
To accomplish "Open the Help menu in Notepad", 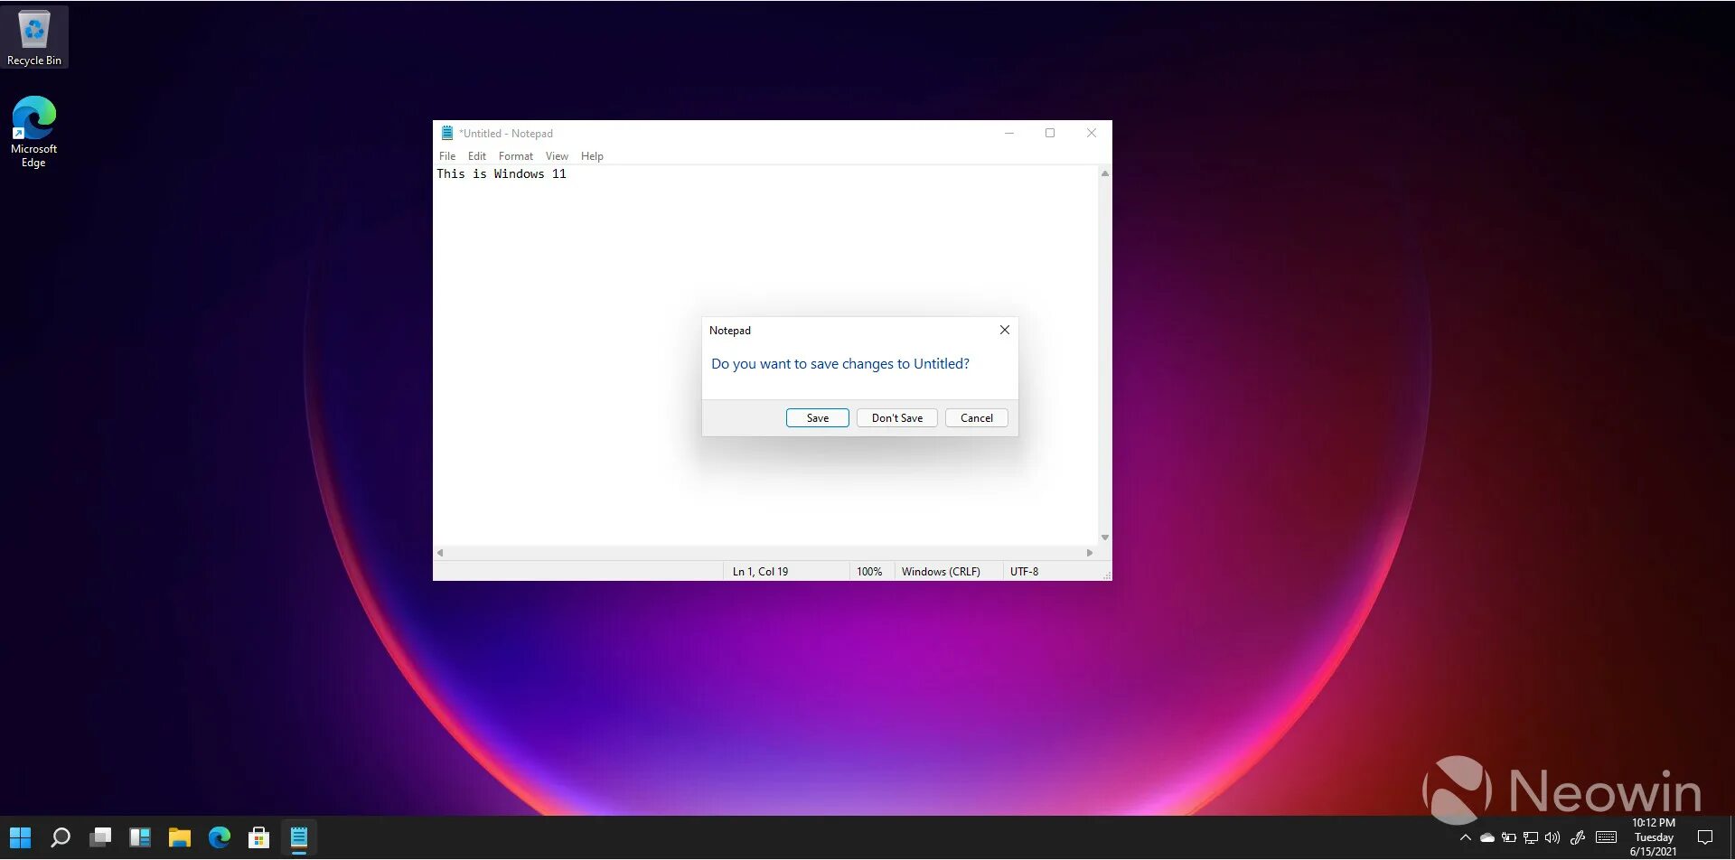I will point(592,156).
